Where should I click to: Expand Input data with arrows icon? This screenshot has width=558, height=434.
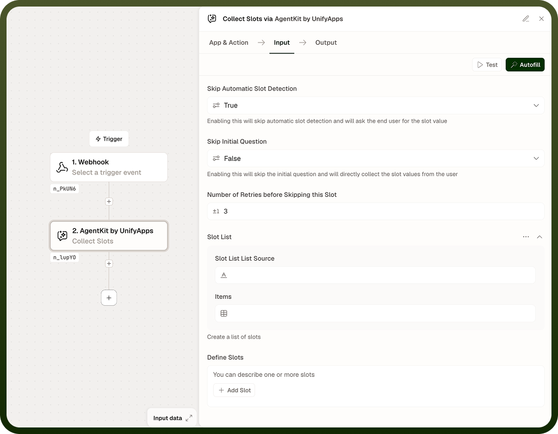coord(189,418)
